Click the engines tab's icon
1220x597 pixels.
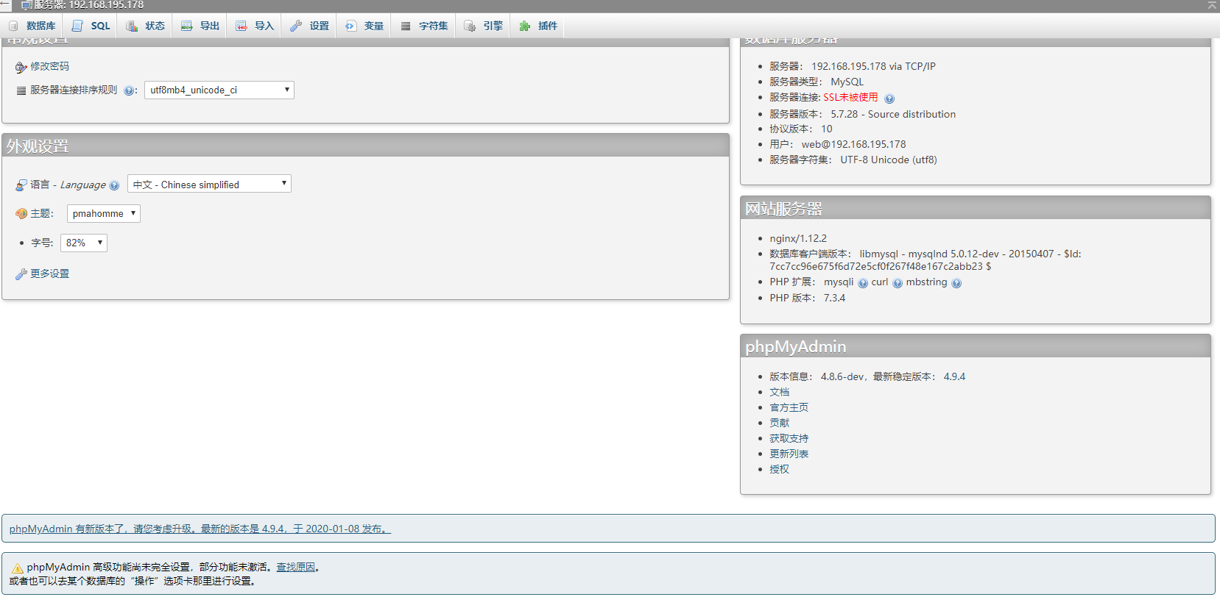(x=470, y=26)
